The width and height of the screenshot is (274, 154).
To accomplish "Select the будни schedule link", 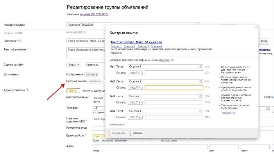I will tap(96, 140).
